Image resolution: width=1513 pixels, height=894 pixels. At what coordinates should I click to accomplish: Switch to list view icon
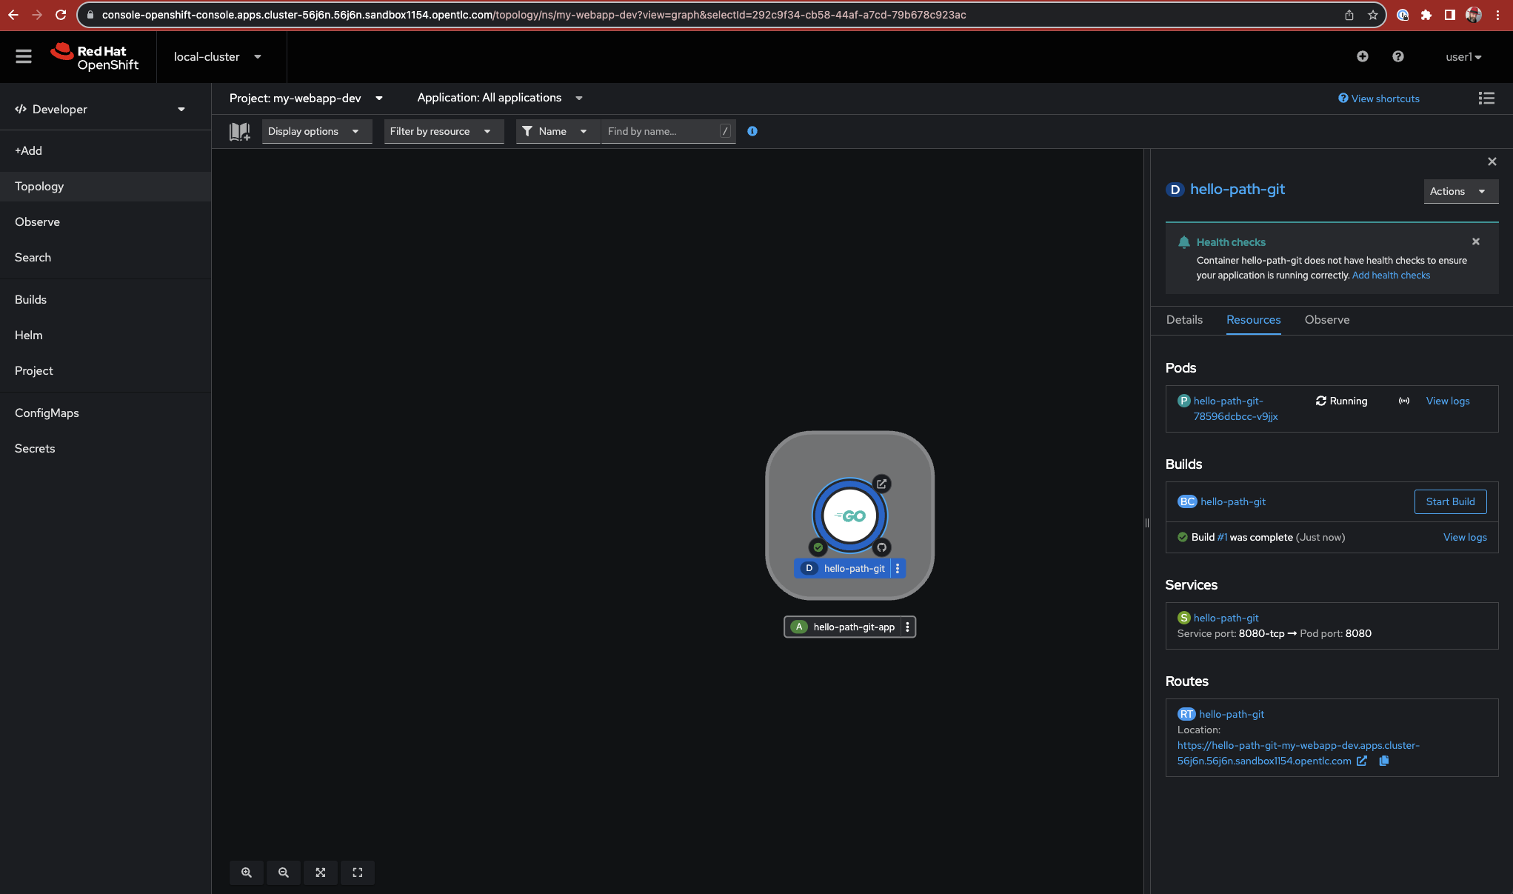point(1486,99)
